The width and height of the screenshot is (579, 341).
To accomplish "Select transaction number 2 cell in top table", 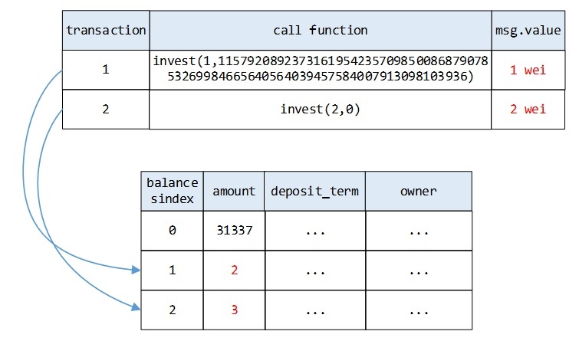I will click(x=106, y=109).
